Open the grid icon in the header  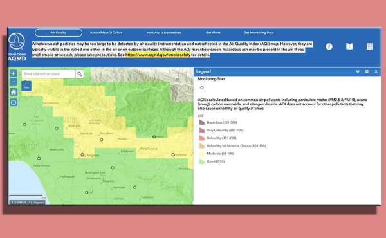coord(370,46)
